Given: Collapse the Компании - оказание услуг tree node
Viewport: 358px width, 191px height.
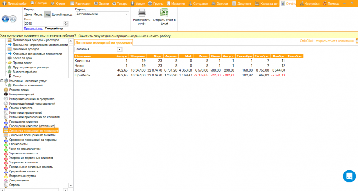Looking at the screenshot, I should [x=2, y=81].
